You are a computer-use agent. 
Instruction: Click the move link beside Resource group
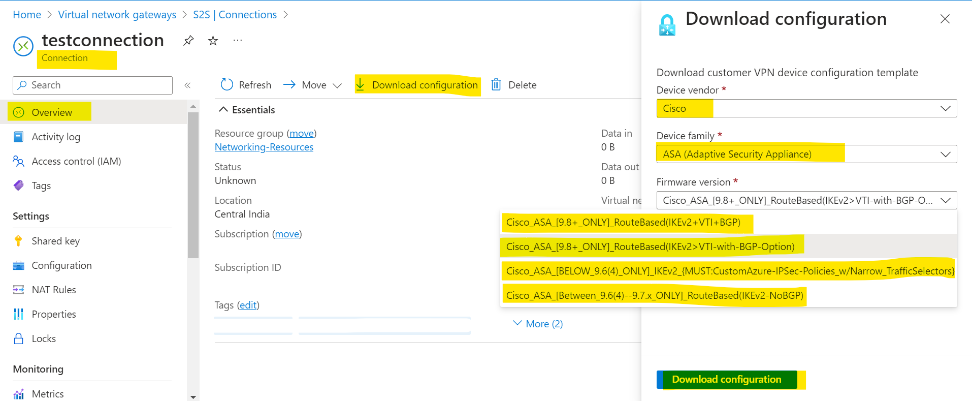coord(302,133)
